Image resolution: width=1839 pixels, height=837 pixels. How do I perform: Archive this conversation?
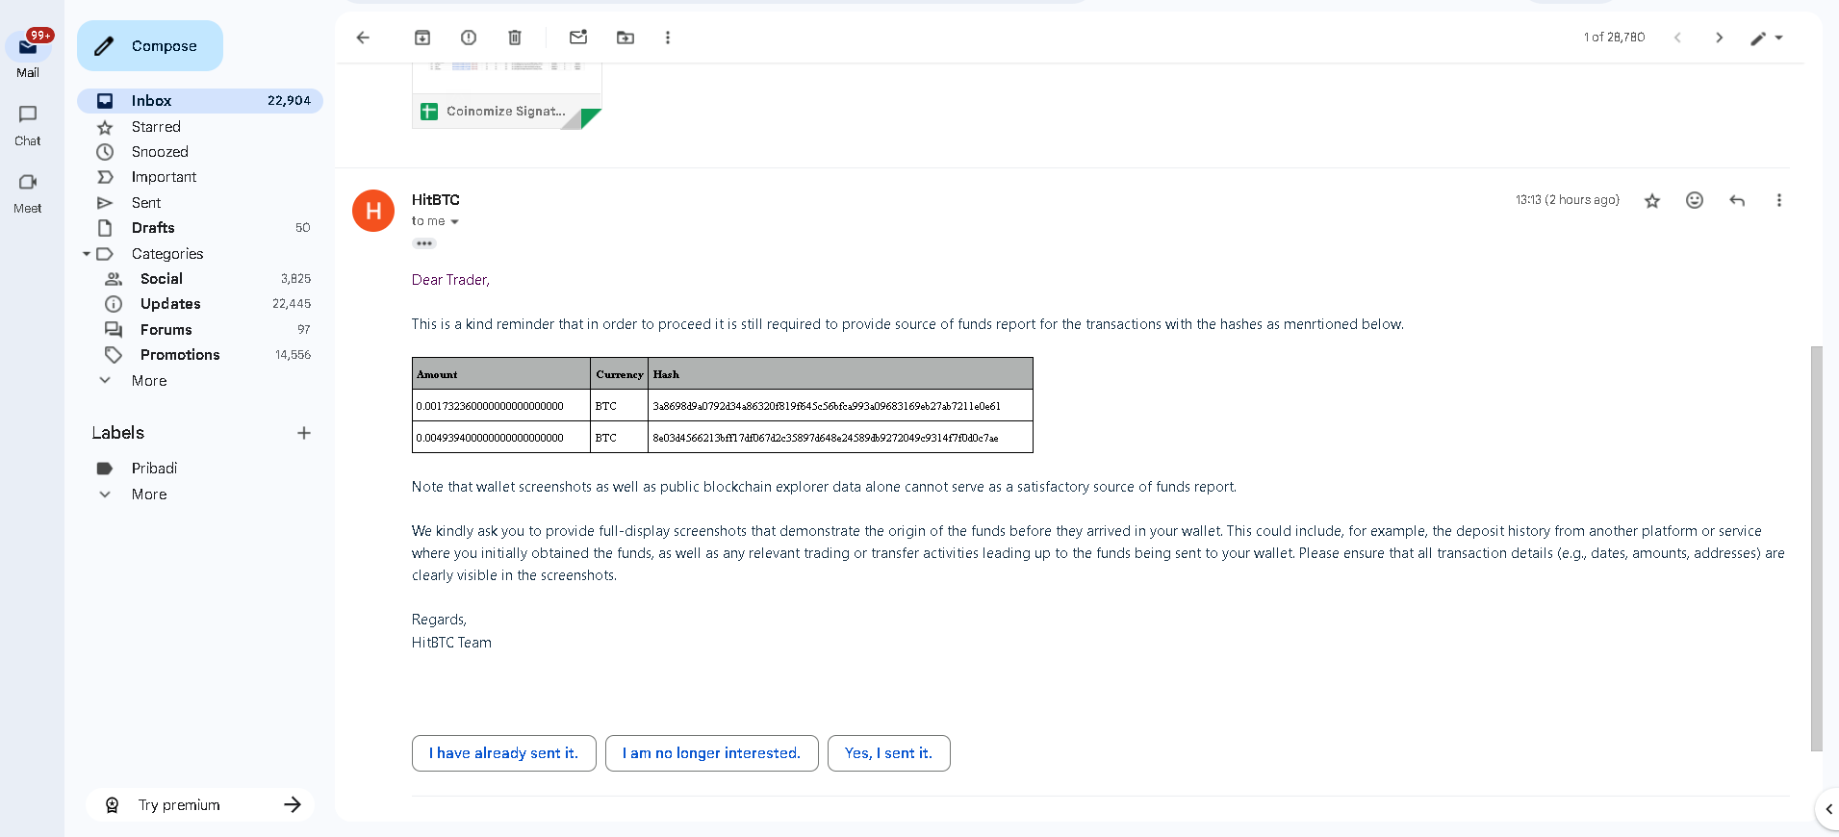(422, 38)
